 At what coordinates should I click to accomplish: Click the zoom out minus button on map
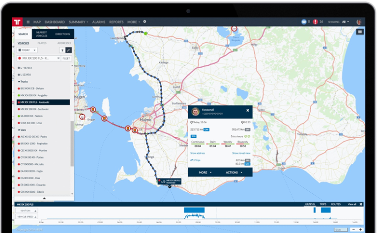coord(353,230)
